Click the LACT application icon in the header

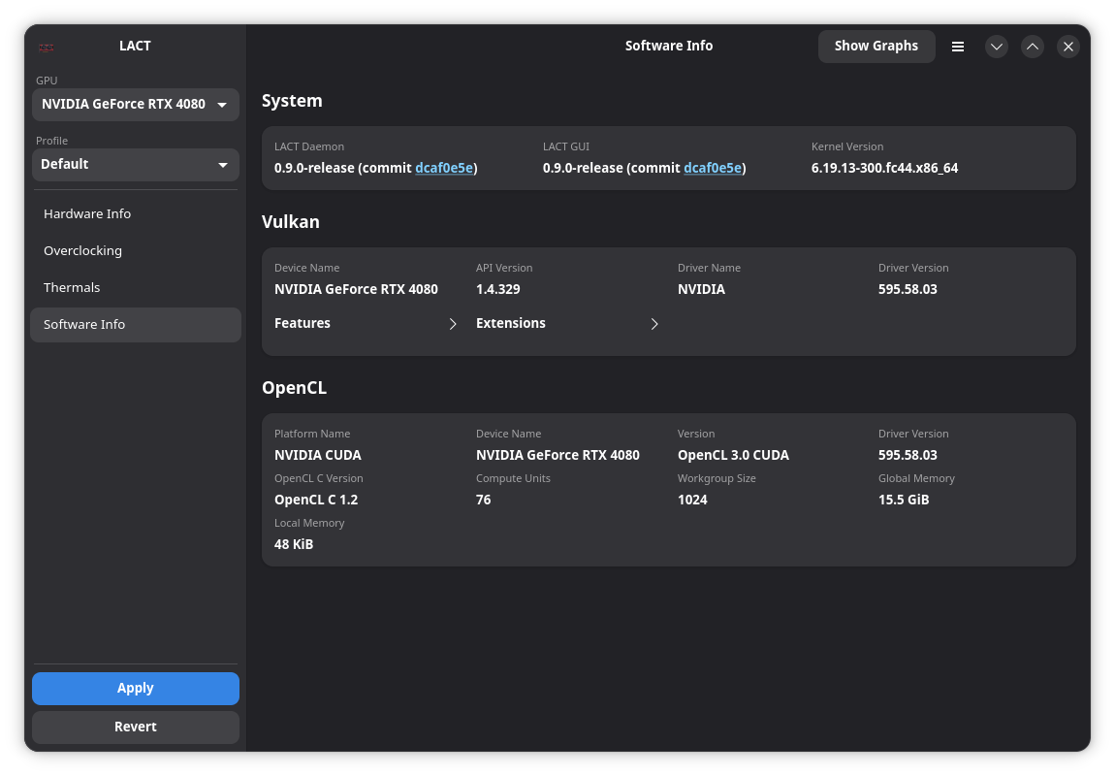tap(46, 47)
